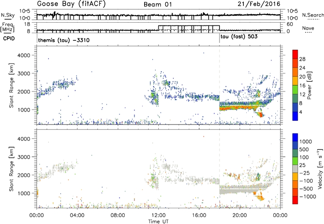Click the 'Freq. [MHz]' axis label
Viewport: 324px width, 224px height.
(x=7, y=27)
